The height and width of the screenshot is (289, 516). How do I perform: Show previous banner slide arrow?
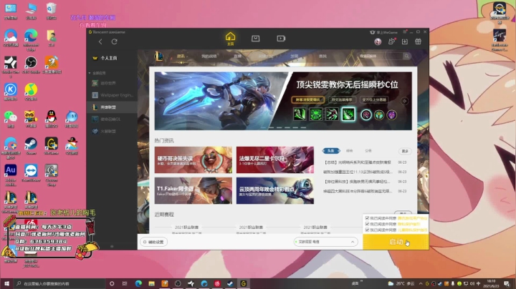pyautogui.click(x=161, y=101)
